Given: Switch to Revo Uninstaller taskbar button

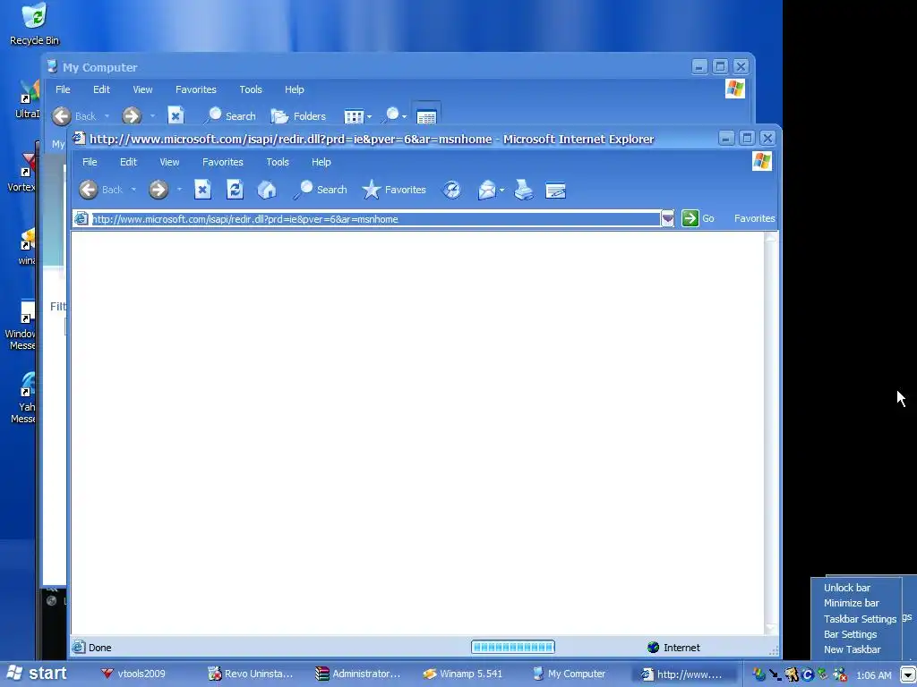Looking at the screenshot, I should [251, 674].
